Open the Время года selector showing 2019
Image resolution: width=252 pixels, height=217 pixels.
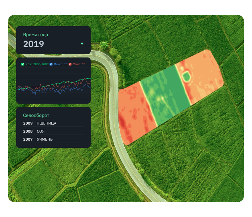(53, 40)
